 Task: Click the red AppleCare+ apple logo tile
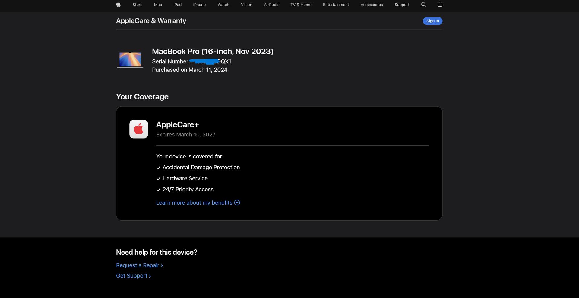click(x=139, y=129)
